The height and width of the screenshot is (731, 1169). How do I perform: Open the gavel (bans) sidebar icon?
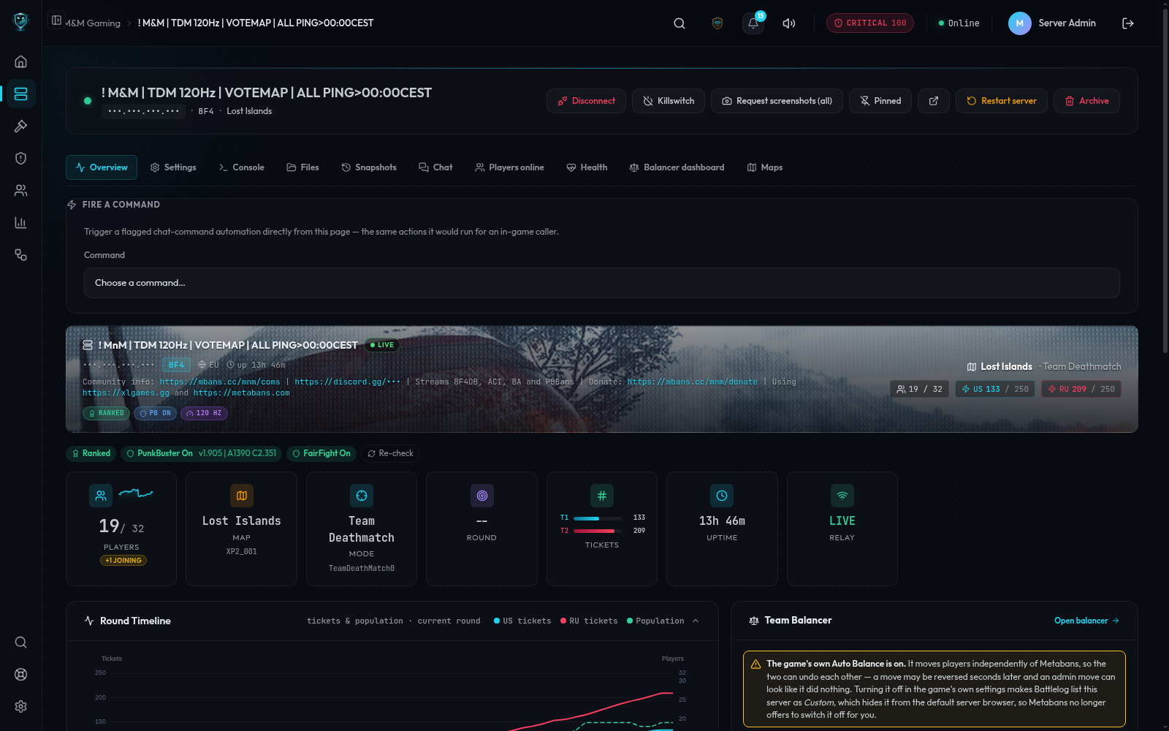click(x=20, y=126)
